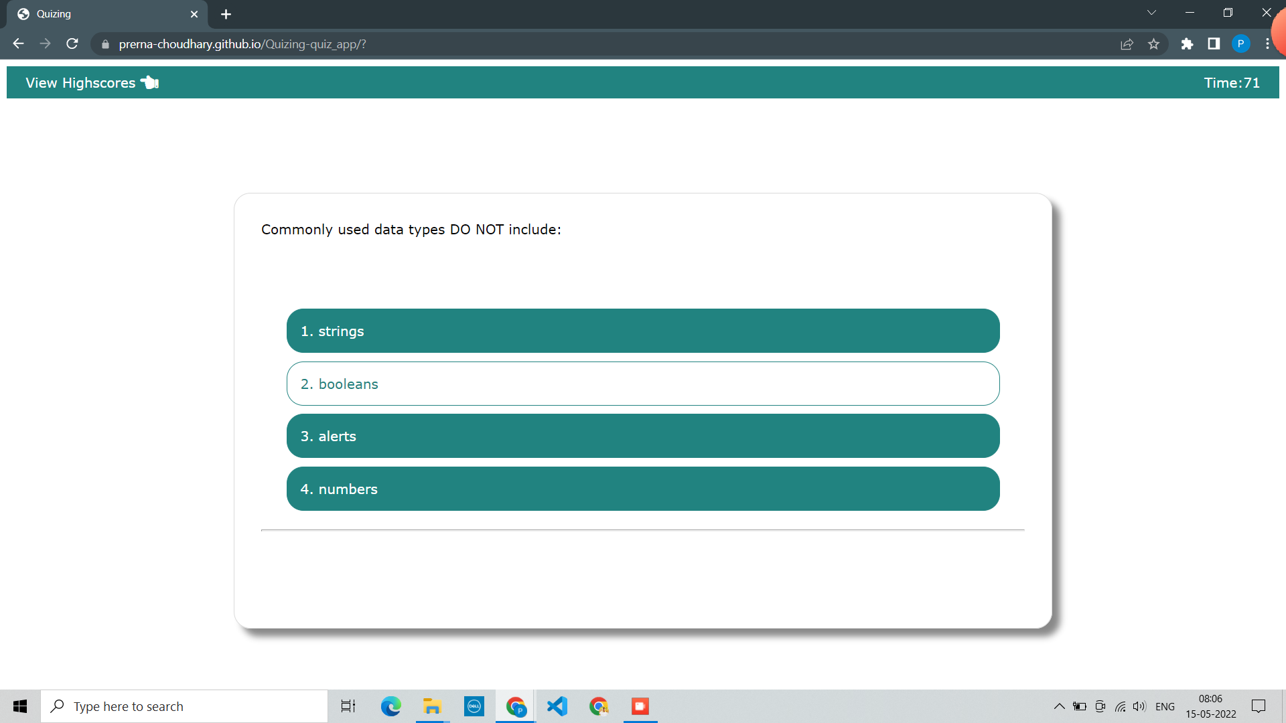Screen dimensions: 1286x723
Task: Bookmark this page with star
Action: [1153, 44]
